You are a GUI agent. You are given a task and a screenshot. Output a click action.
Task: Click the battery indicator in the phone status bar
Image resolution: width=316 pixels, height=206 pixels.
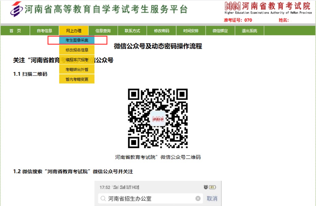(x=213, y=187)
